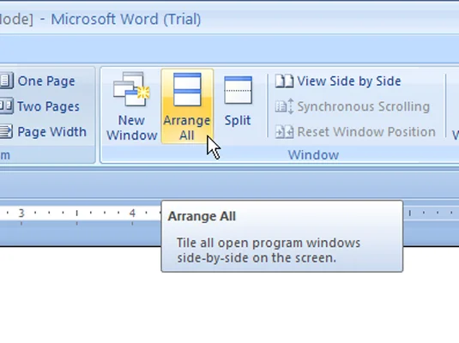
Task: Select the Arrange All stacked windows icon
Action: [x=187, y=89]
